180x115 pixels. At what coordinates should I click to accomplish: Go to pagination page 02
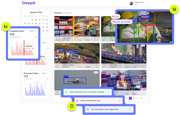click(130, 98)
